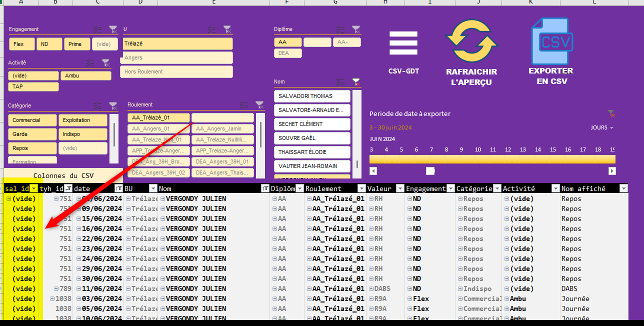Image resolution: width=644 pixels, height=326 pixels.
Task: Select SECHET CLÉMENT in the Nom slicer
Action: point(312,124)
